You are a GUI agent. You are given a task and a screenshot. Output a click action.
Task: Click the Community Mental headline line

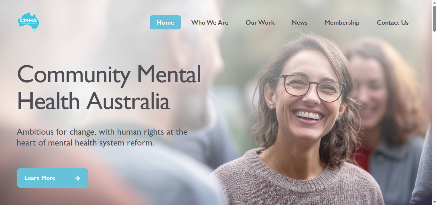click(x=109, y=74)
